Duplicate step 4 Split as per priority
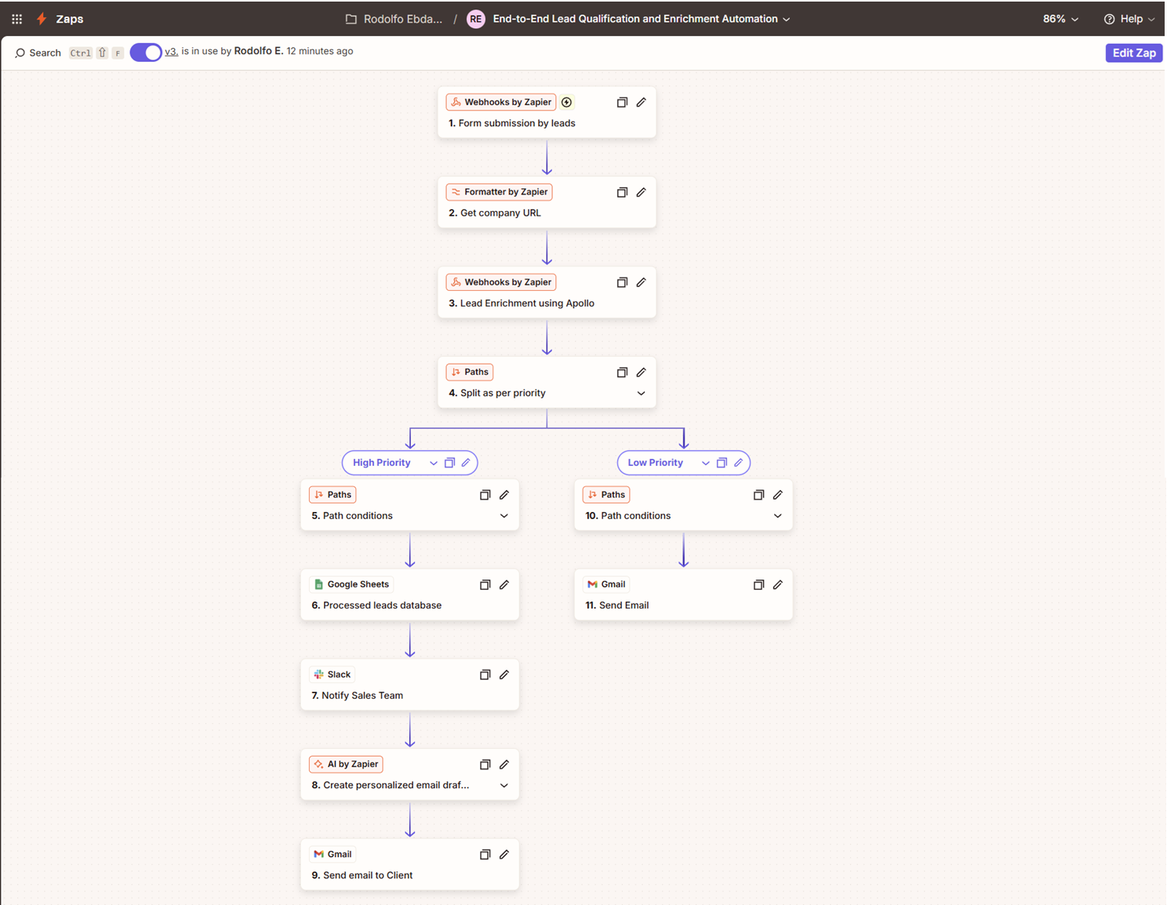The width and height of the screenshot is (1167, 905). 622,373
